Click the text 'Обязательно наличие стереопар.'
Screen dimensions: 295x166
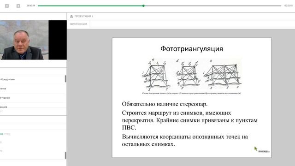pos(165,104)
